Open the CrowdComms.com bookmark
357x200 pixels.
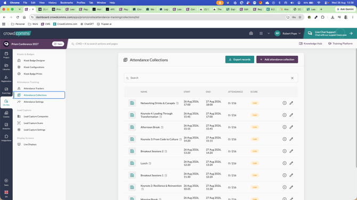[x=65, y=24]
